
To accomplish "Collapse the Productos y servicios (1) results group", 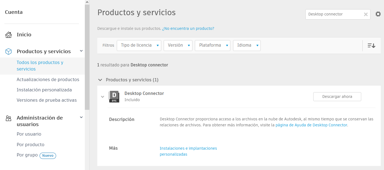I will click(100, 80).
